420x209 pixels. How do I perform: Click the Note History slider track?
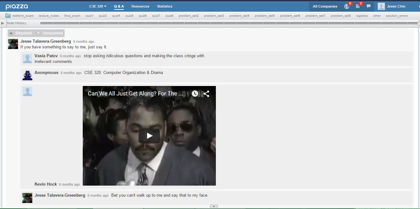click(229, 23)
